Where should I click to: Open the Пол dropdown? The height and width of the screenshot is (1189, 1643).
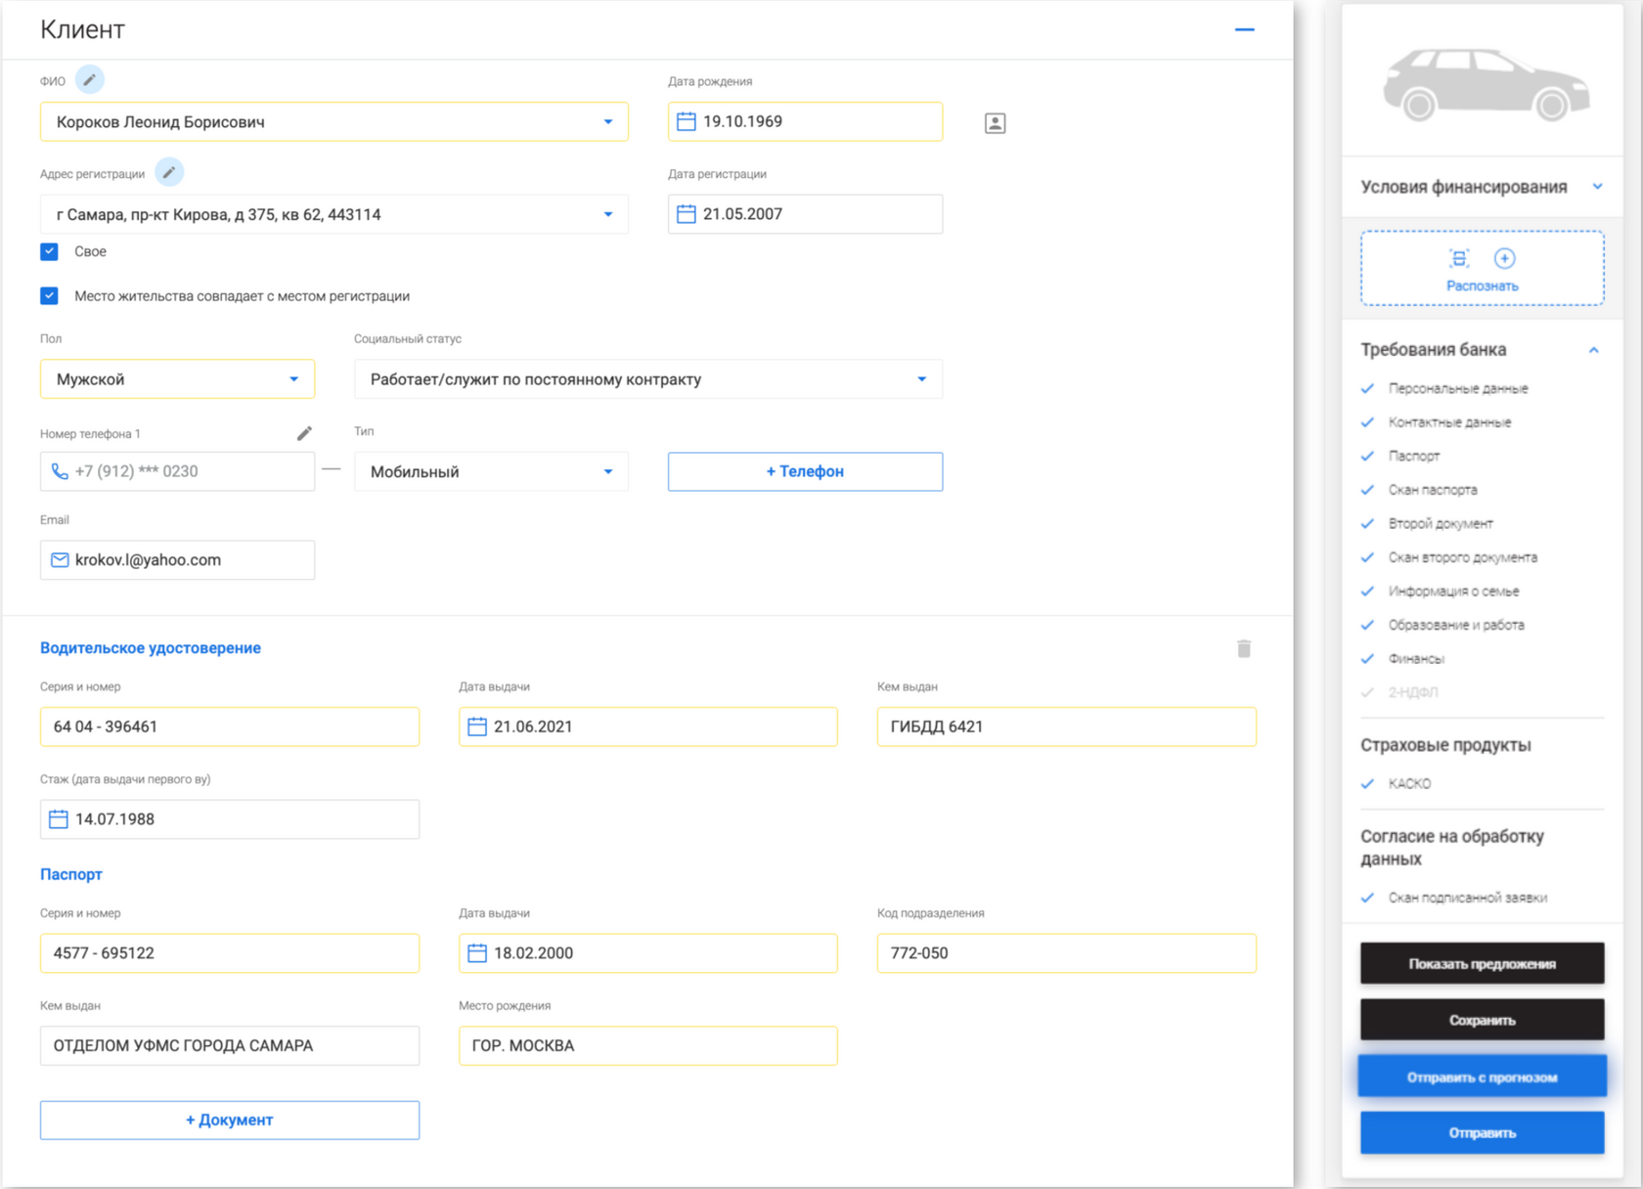coord(177,379)
